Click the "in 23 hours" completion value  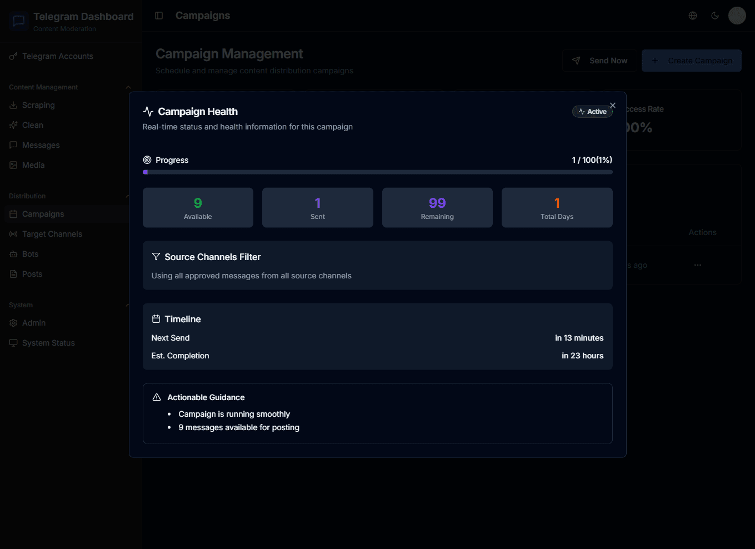pos(582,356)
